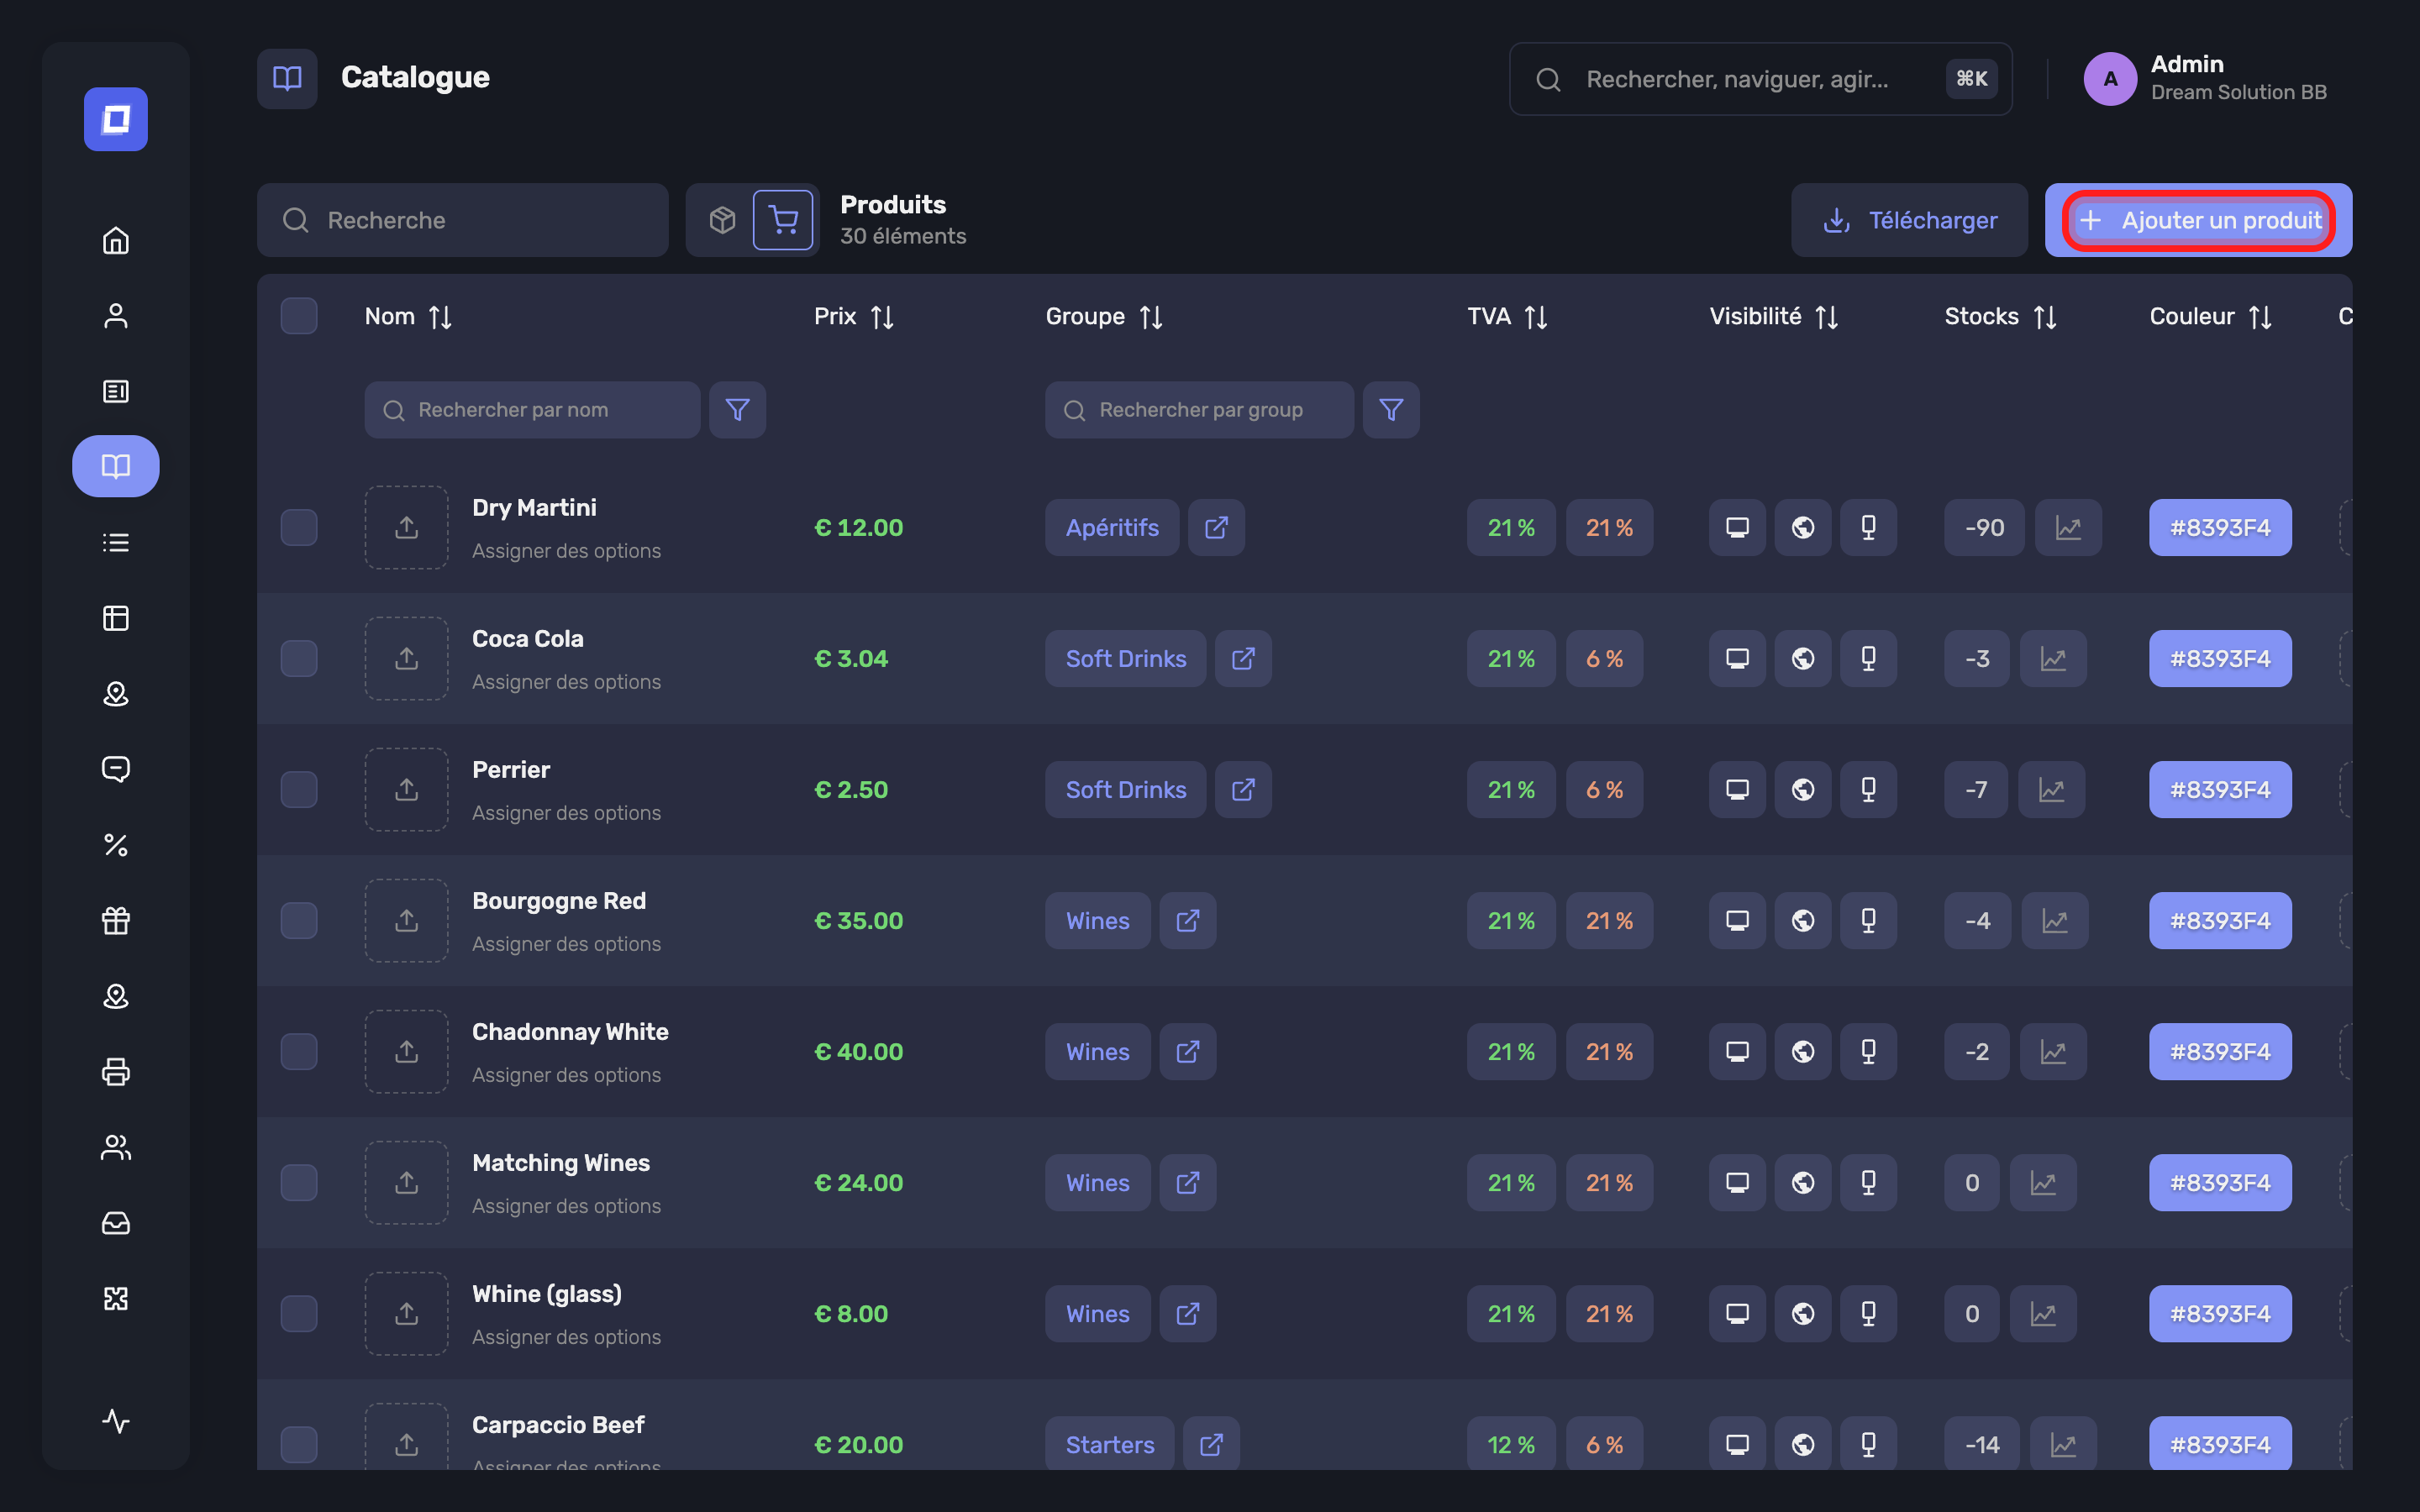This screenshot has width=2420, height=1512.
Task: Check the Dry Martini row checkbox
Action: (x=299, y=527)
